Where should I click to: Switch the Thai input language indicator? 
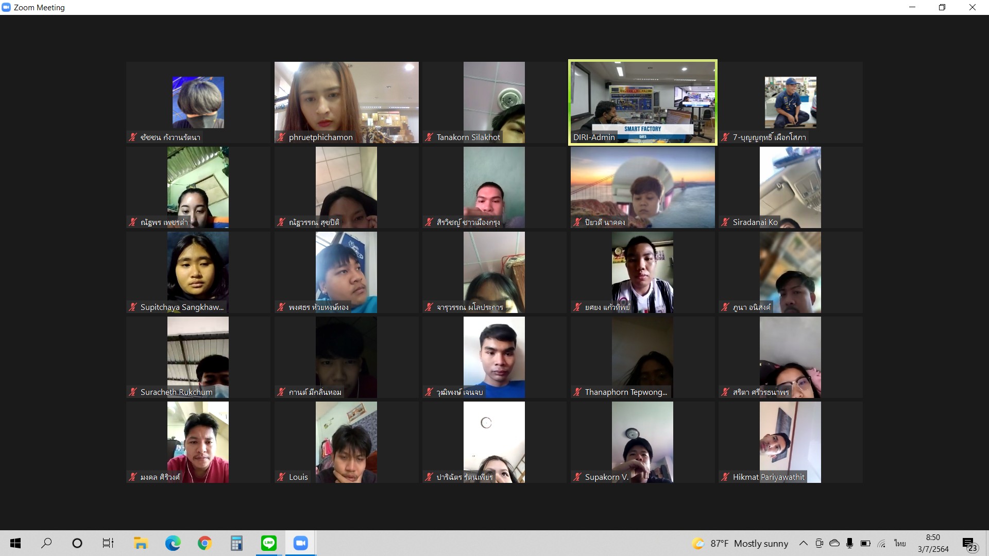pyautogui.click(x=900, y=543)
